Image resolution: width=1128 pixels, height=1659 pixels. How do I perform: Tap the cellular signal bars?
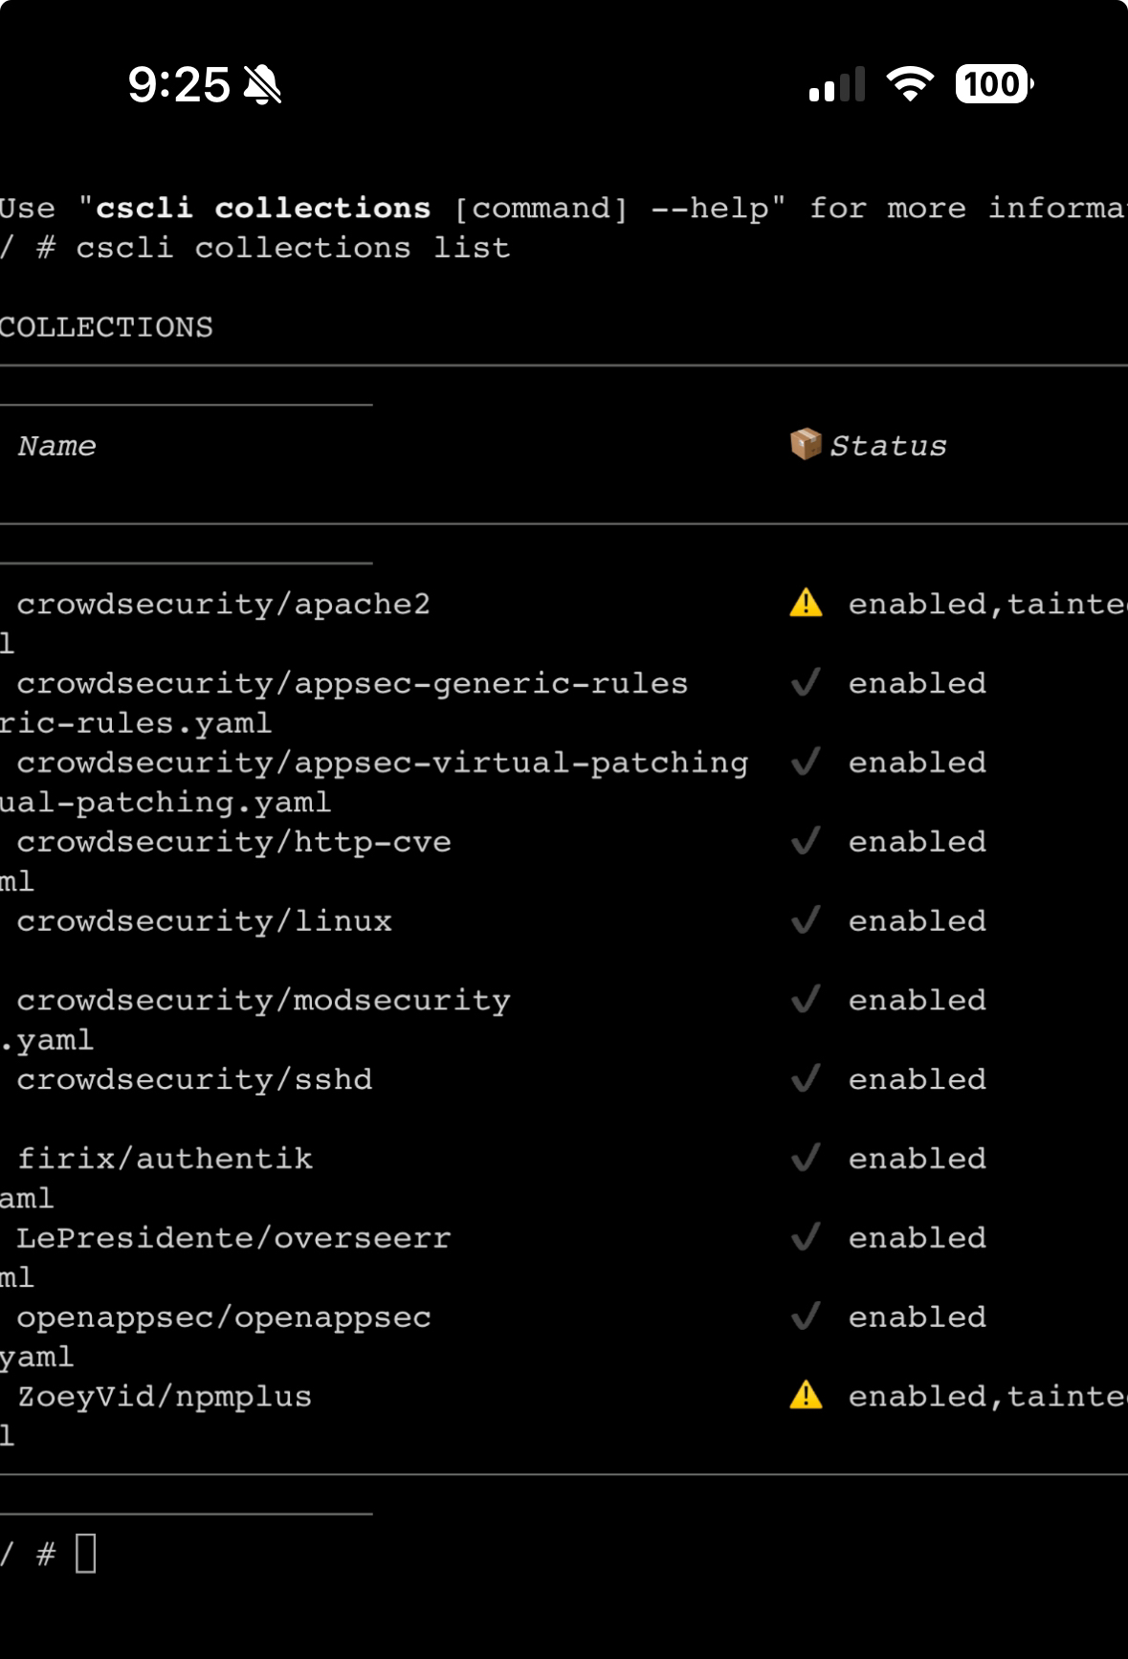coord(837,85)
